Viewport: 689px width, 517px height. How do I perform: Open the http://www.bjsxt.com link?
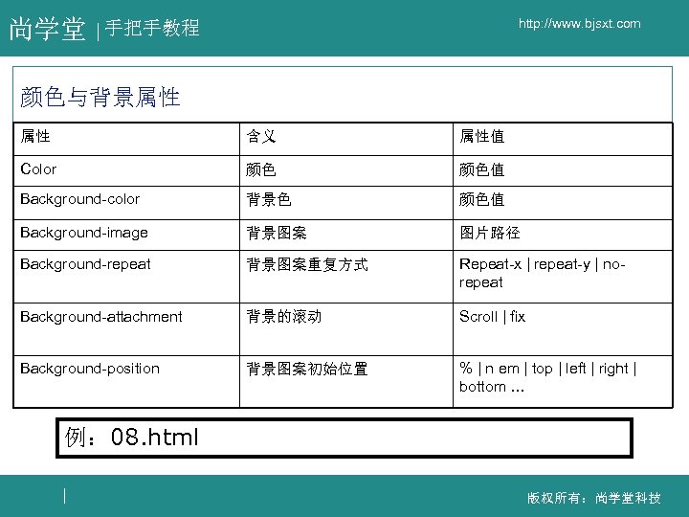click(x=579, y=24)
